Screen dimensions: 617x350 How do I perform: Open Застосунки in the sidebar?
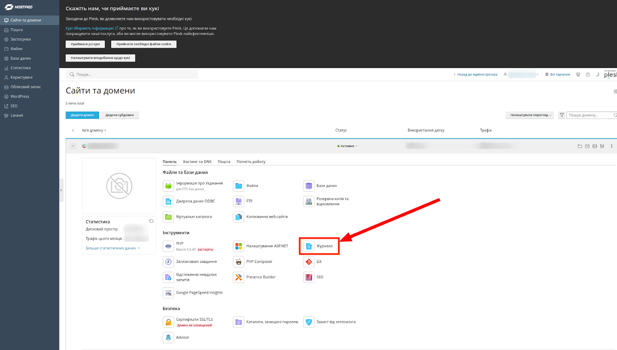(30, 39)
